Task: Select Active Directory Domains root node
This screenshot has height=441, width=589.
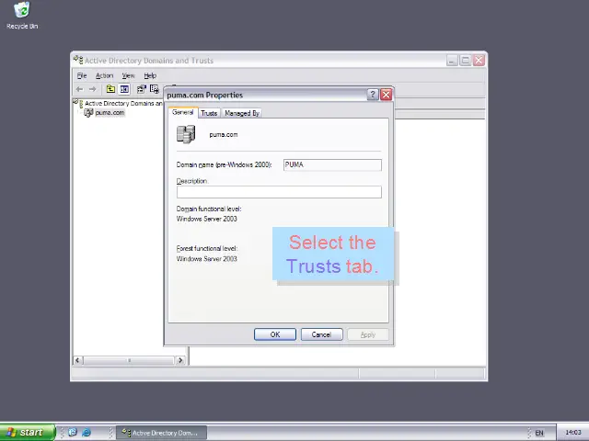Action: (122, 103)
